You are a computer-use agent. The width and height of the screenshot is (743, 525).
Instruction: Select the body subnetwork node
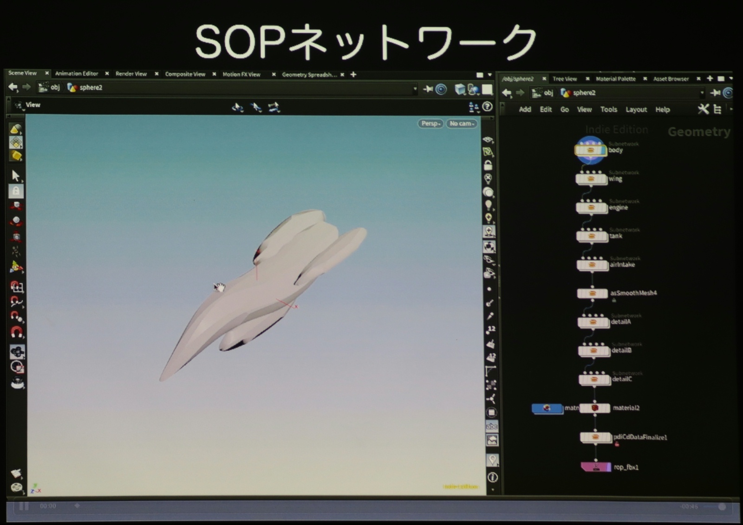coord(590,150)
